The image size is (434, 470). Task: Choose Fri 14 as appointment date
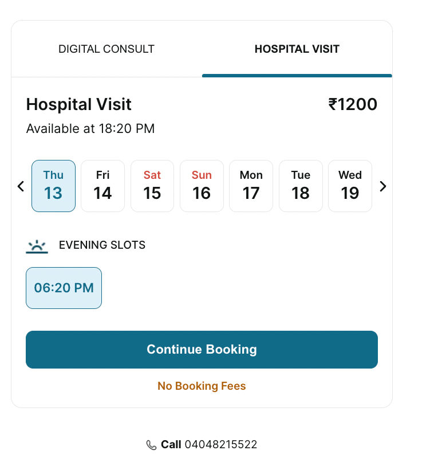[x=102, y=186]
